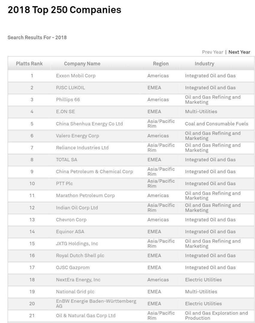Click Reliance Industries Ltd name
This screenshot has width=255, height=323.
click(82, 148)
